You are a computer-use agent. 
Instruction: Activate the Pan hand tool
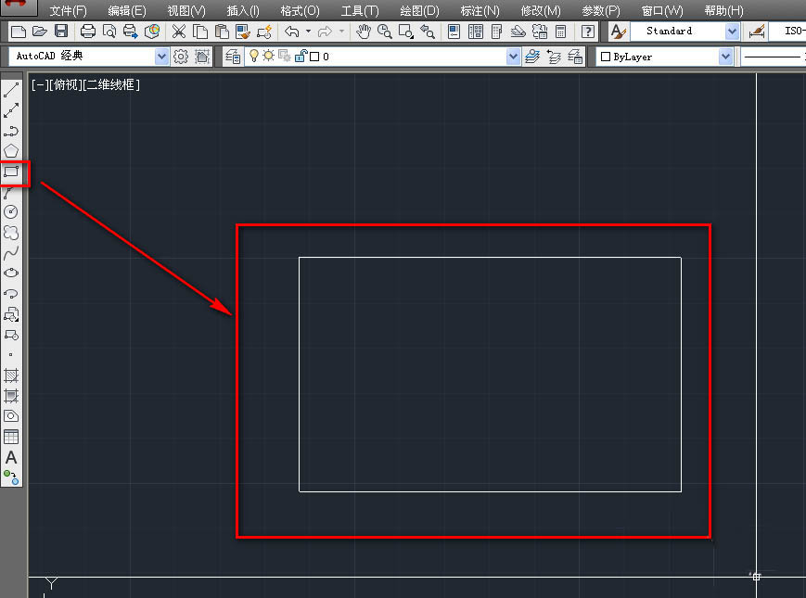pos(364,32)
